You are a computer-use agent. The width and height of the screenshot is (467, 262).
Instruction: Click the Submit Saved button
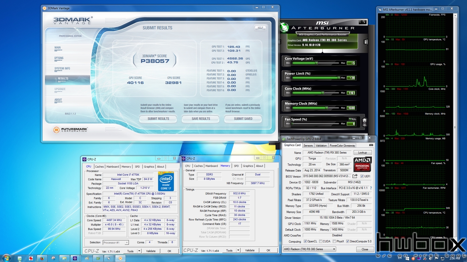click(243, 119)
